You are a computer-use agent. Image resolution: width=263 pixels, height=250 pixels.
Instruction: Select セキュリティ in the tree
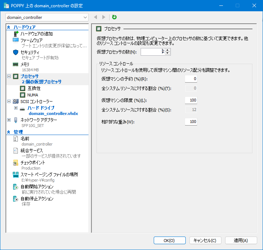coord(30,52)
